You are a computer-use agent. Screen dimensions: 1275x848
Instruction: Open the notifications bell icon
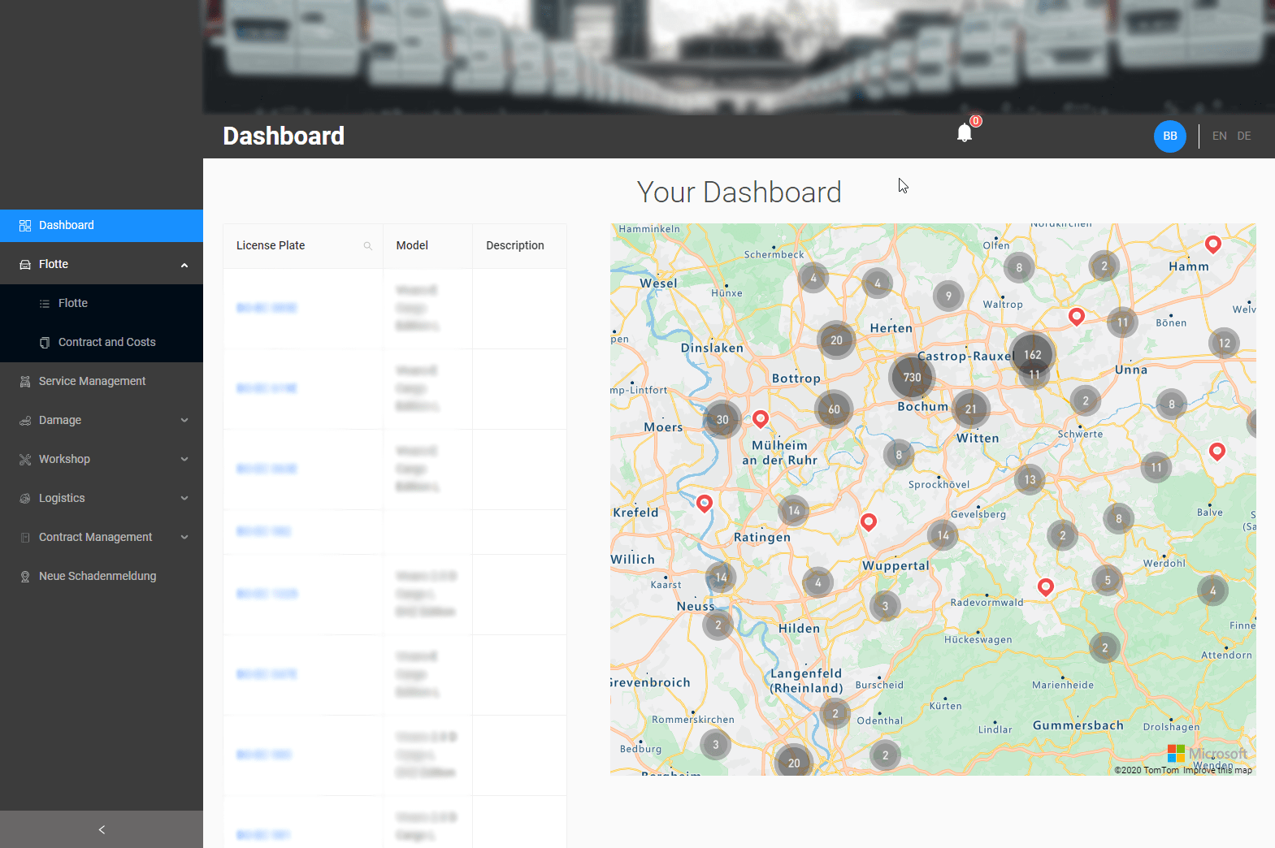965,133
